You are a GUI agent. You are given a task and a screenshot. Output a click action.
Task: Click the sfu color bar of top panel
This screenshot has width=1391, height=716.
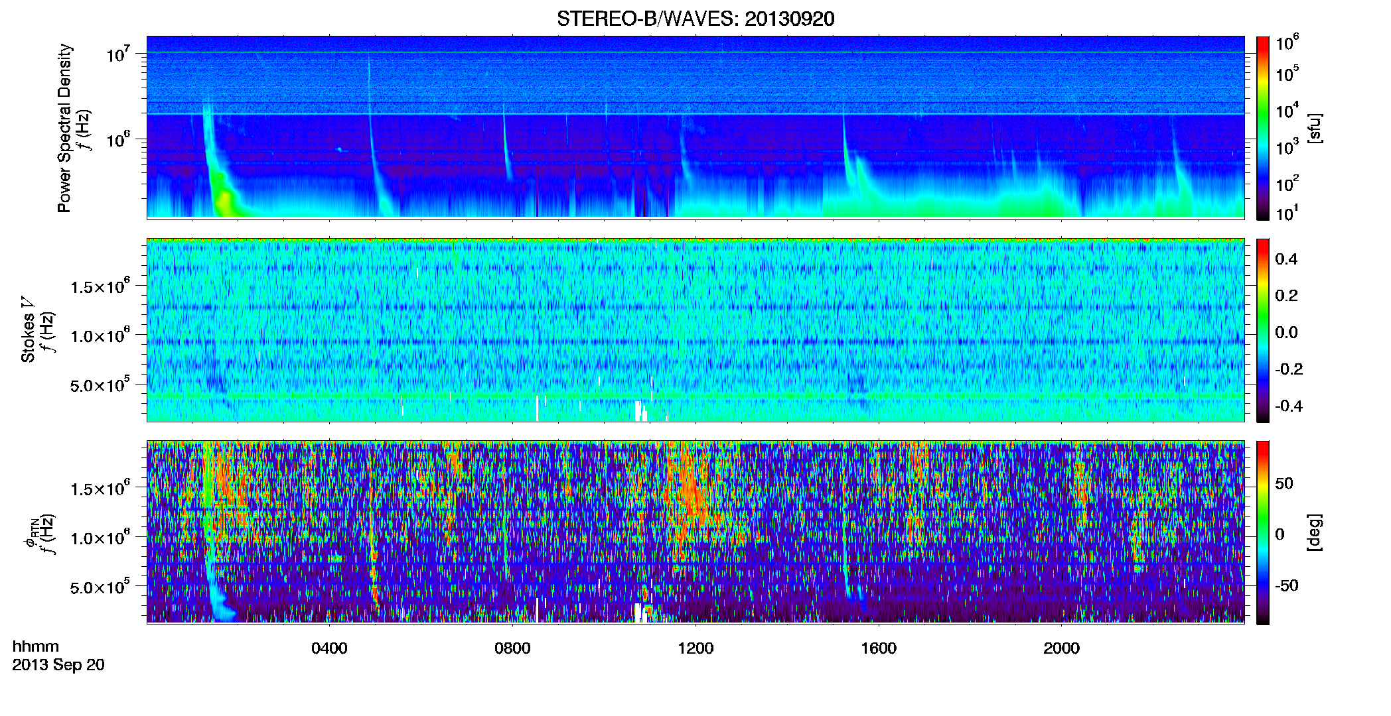pyautogui.click(x=1263, y=128)
